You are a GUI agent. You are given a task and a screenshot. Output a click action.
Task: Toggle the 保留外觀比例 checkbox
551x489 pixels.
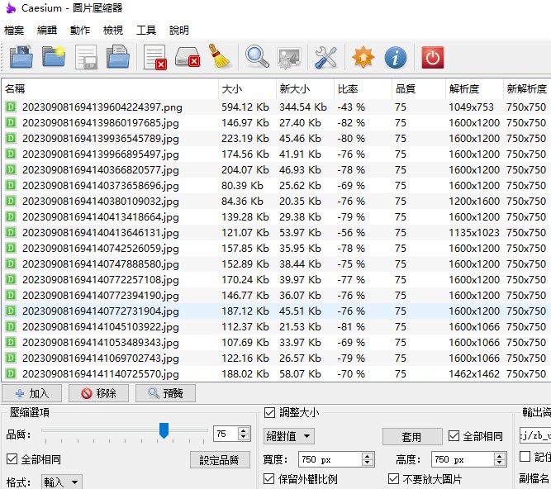click(269, 479)
